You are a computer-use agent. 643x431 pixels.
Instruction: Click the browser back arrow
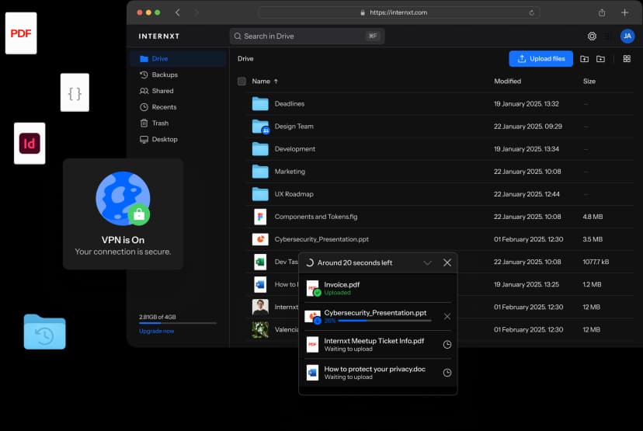178,12
